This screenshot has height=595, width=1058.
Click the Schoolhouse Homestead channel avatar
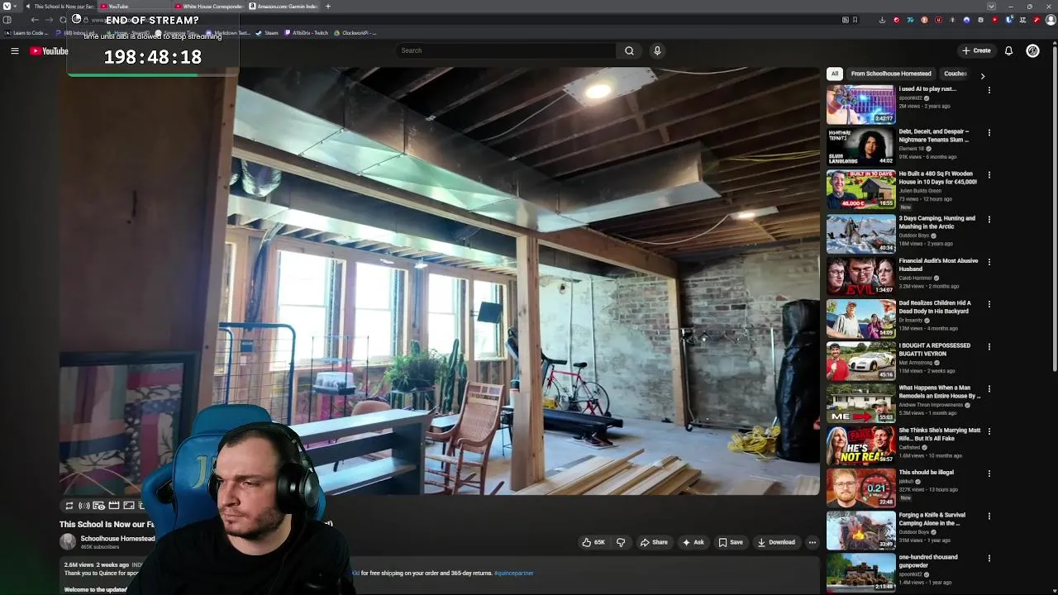point(68,541)
